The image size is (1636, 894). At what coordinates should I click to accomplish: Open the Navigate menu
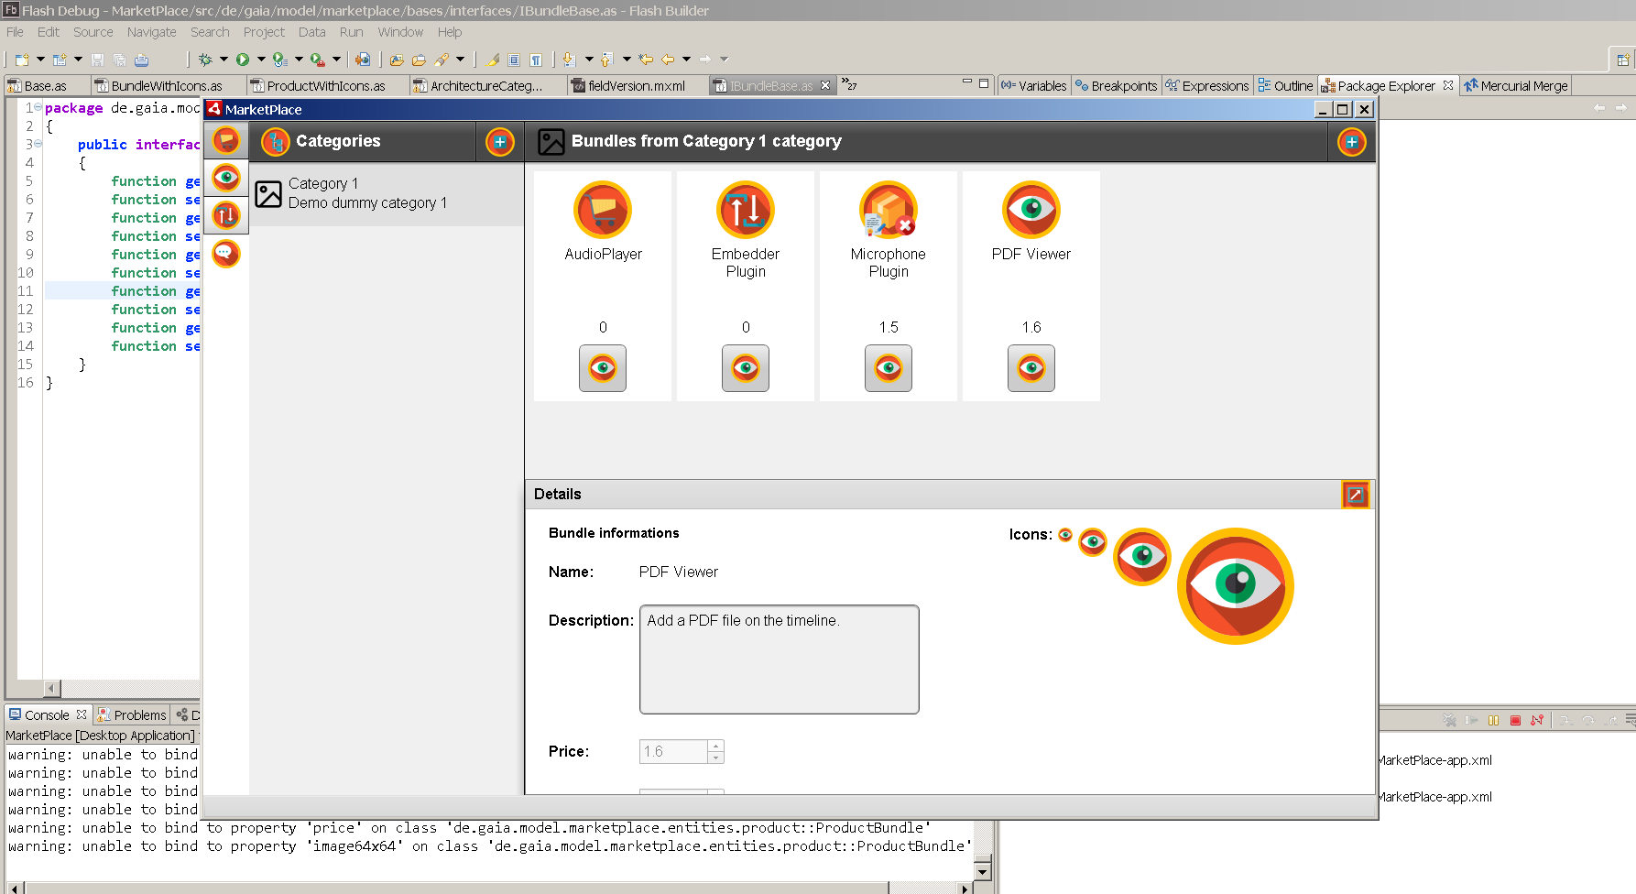pos(152,32)
